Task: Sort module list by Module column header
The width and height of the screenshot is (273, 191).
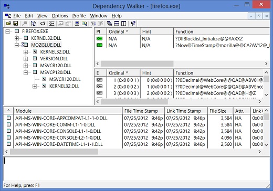Action: (68, 111)
